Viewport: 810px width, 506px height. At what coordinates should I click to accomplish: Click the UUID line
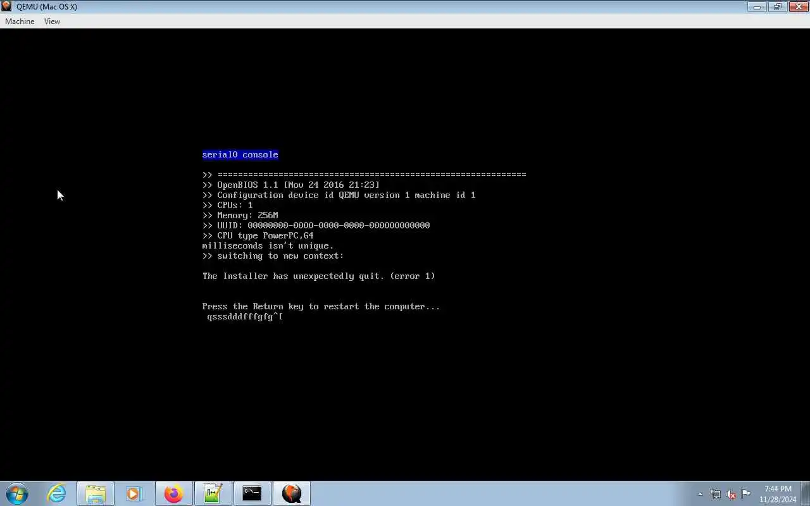point(316,225)
